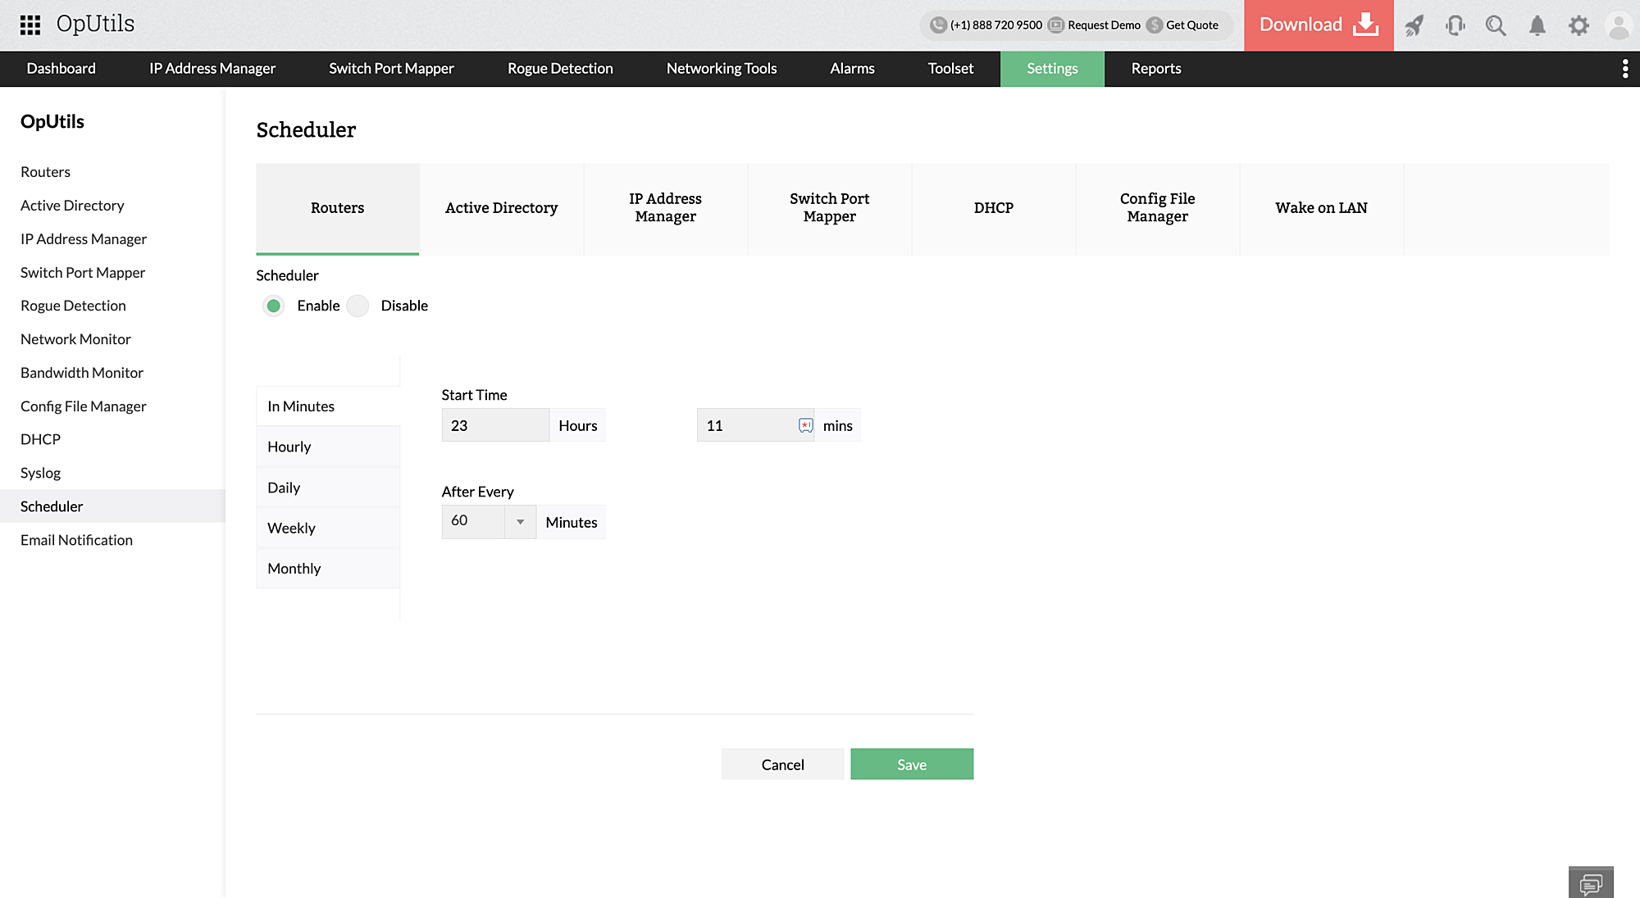The height and width of the screenshot is (898, 1640).
Task: Select the Enable scheduler radio button
Action: coord(274,306)
